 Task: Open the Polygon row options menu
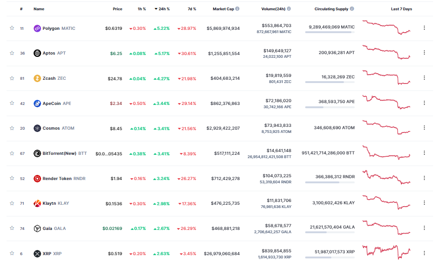click(x=424, y=28)
